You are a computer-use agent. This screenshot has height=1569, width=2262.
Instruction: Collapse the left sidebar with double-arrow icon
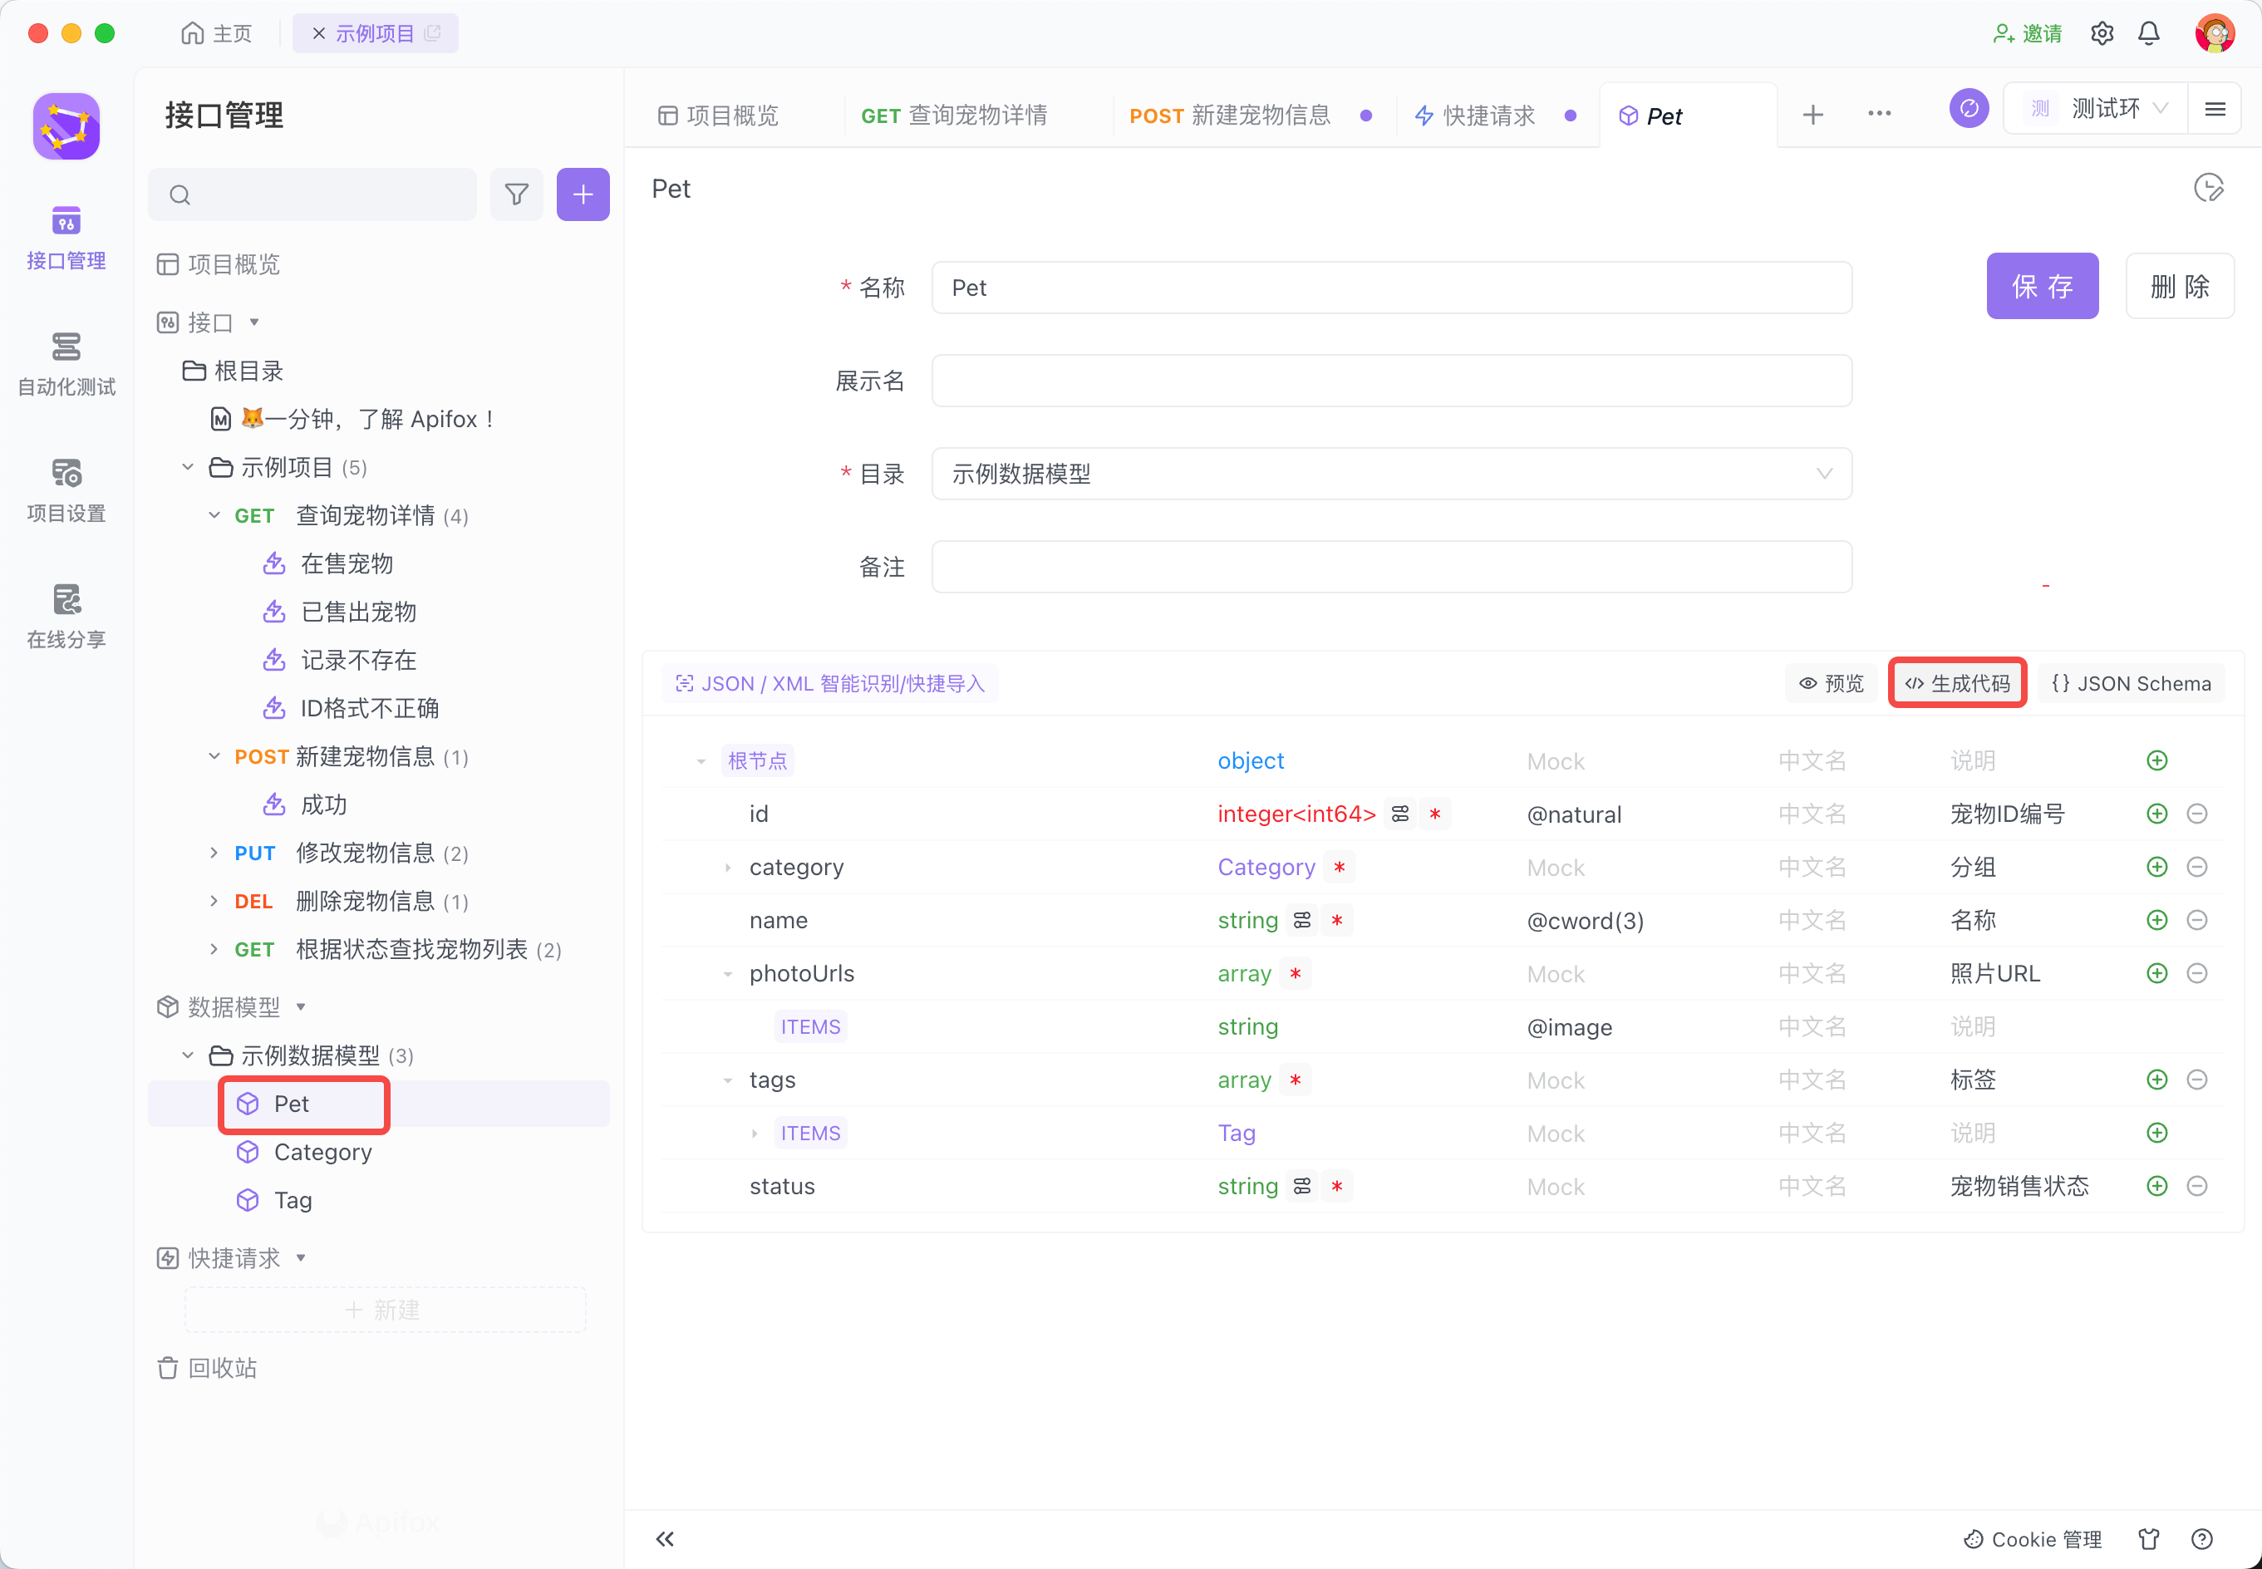(x=666, y=1538)
